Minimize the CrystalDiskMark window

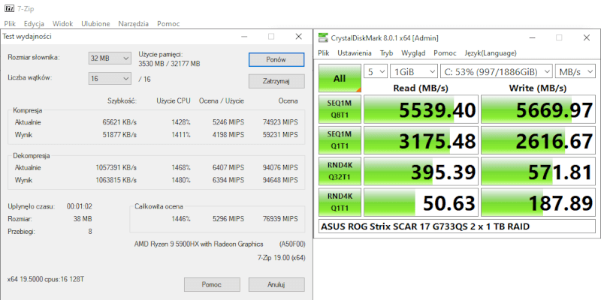tap(532, 37)
